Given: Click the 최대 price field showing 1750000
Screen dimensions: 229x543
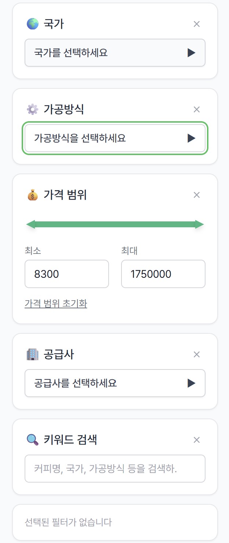Looking at the screenshot, I should tap(163, 274).
